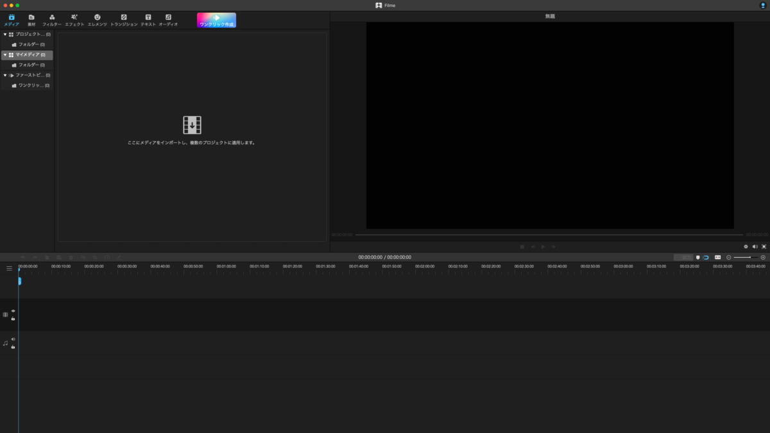Toggle the timeline magnet snapping
Image resolution: width=770 pixels, height=433 pixels.
pos(706,257)
